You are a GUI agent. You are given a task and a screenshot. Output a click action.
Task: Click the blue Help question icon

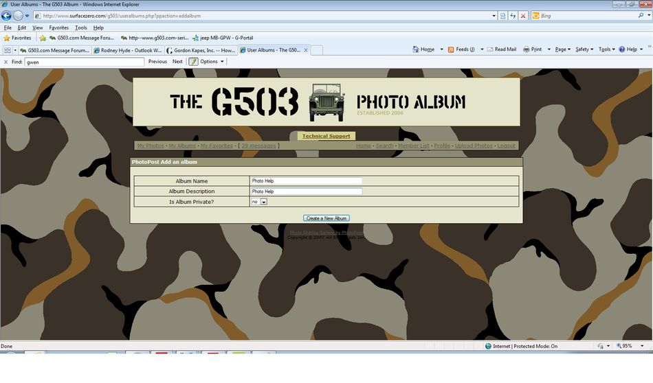tap(622, 49)
